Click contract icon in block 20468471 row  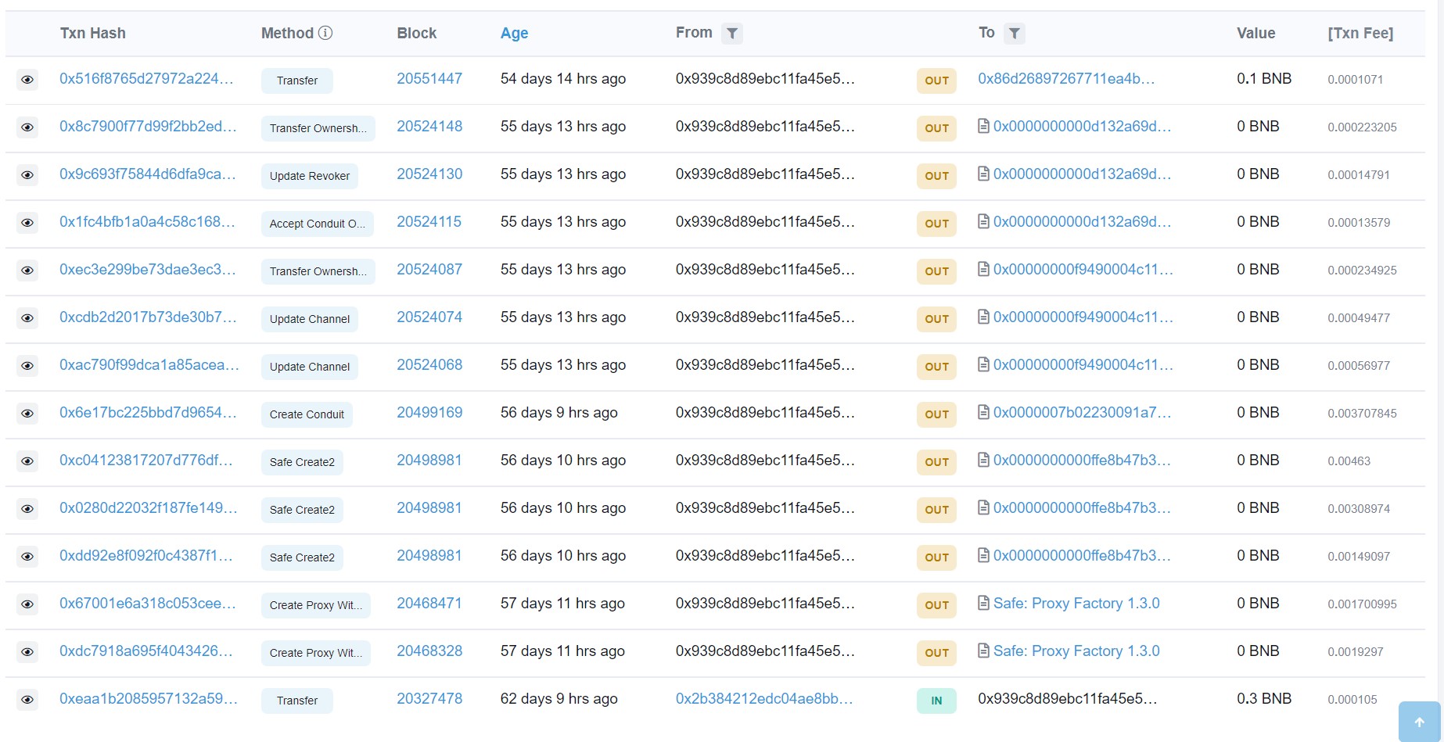983,604
